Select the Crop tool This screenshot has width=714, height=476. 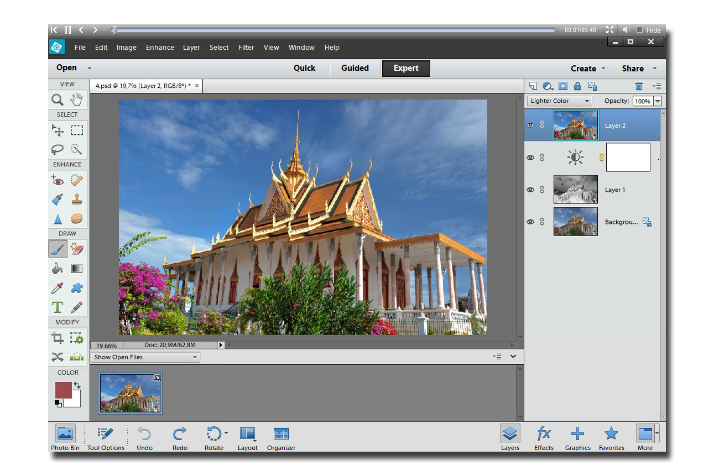tap(58, 338)
